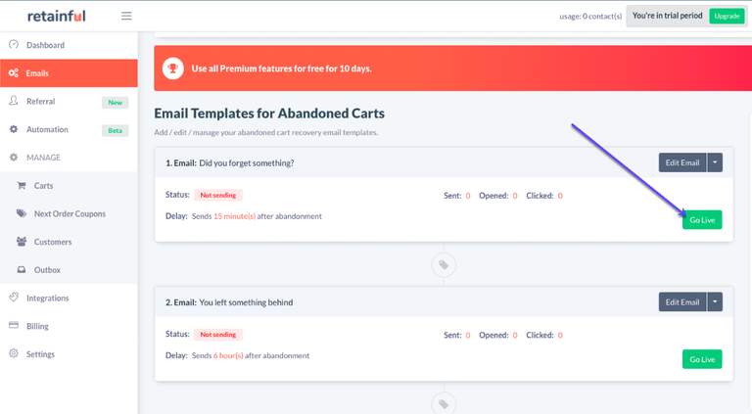The image size is (752, 414).
Task: Open the Settings gear icon
Action: coord(14,353)
